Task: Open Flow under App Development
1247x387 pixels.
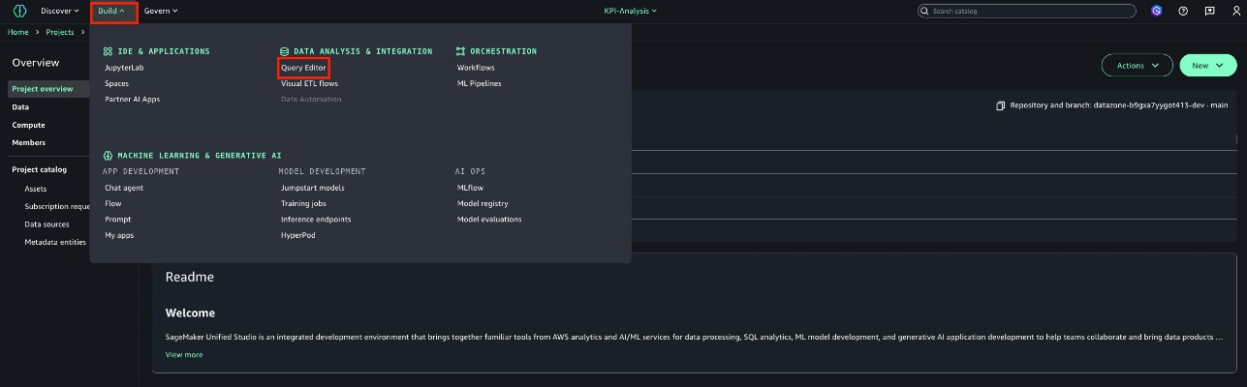Action: pos(113,203)
